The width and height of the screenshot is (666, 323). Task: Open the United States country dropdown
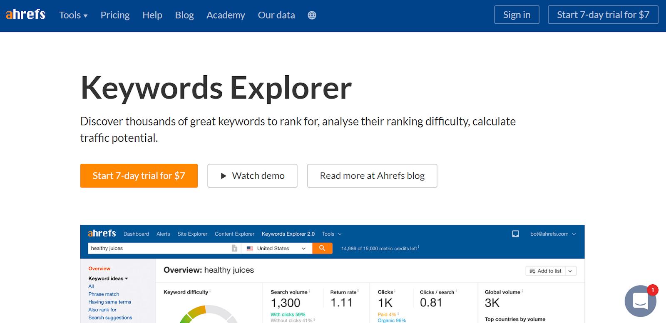point(276,248)
